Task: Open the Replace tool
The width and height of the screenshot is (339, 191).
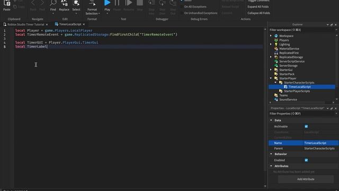Action: pyautogui.click(x=64, y=3)
